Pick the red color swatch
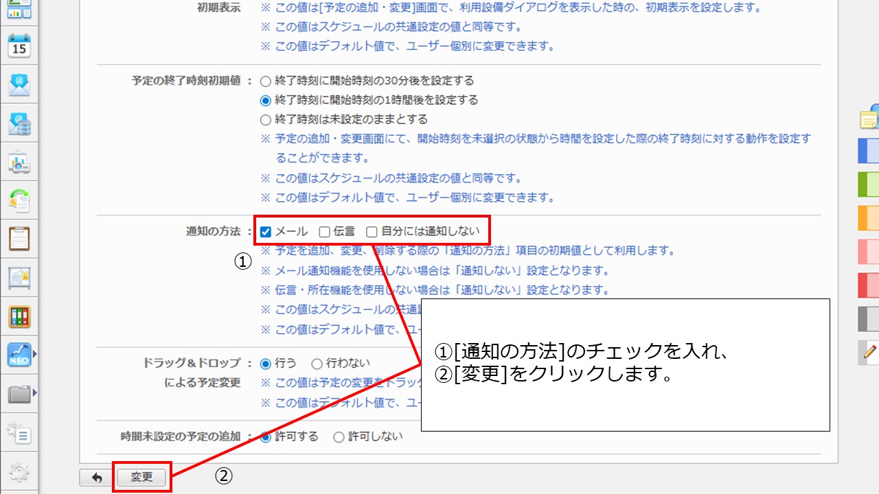Image resolution: width=879 pixels, height=494 pixels. tap(869, 285)
